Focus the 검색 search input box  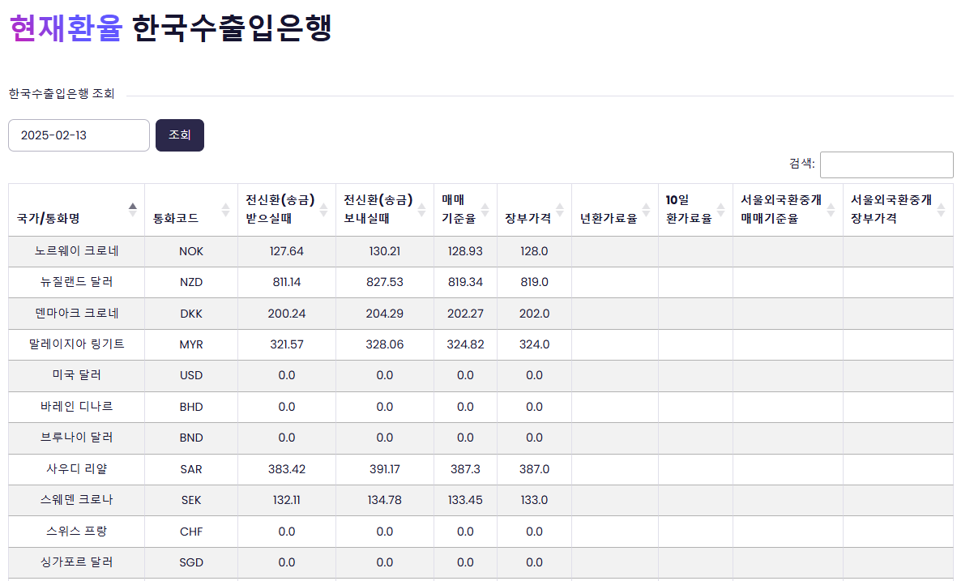tap(887, 164)
